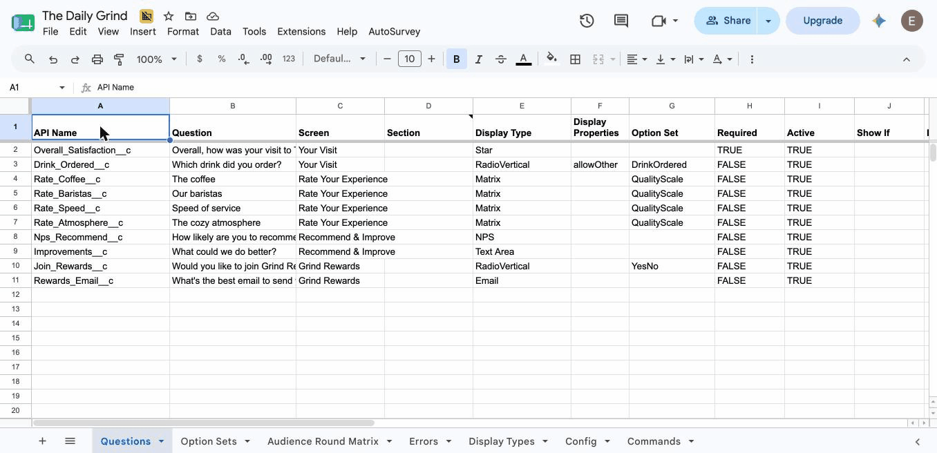Click the font size field

point(410,59)
